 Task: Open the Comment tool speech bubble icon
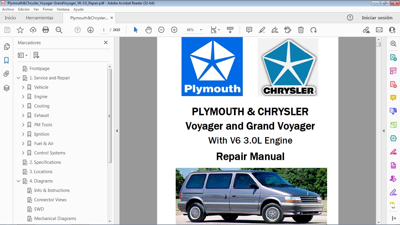[249, 30]
